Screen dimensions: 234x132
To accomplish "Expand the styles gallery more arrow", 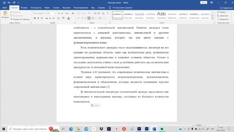I will tap(212, 18).
